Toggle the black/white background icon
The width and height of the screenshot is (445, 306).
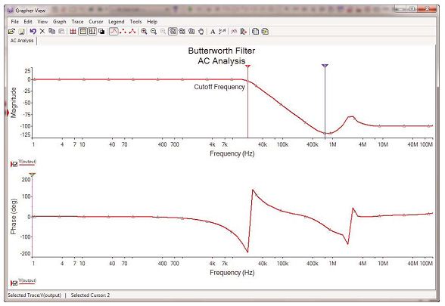[x=101, y=32]
